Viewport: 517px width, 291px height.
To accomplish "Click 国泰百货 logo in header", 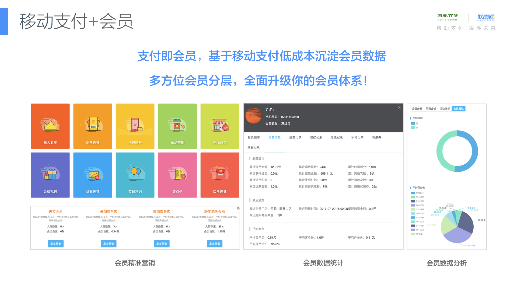I will pos(448,18).
